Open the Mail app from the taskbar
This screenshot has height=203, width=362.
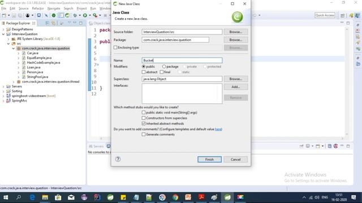(x=71, y=197)
